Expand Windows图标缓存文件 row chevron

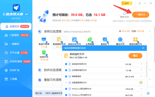point(141,89)
